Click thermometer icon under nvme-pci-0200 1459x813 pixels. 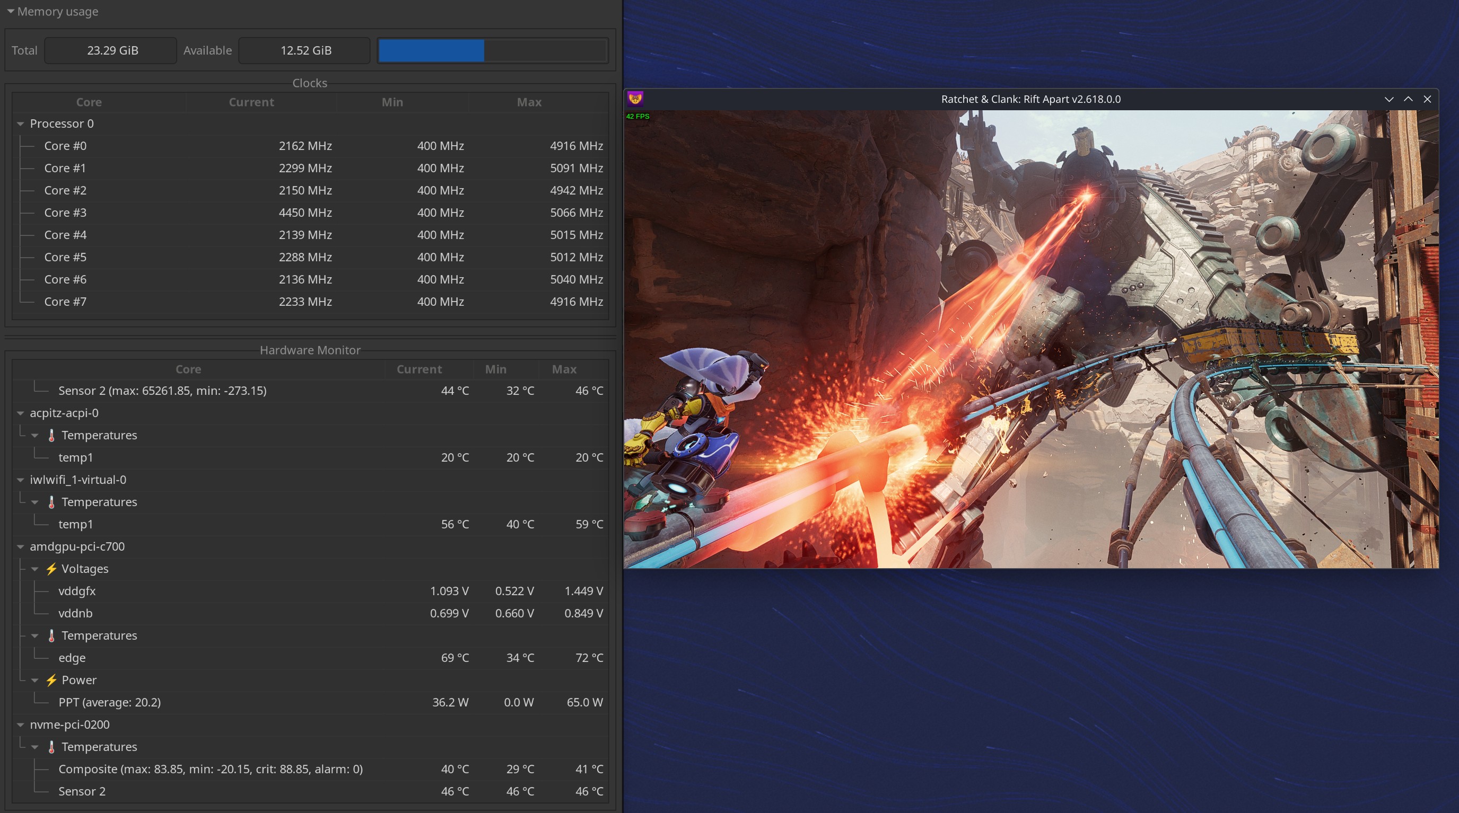tap(51, 747)
